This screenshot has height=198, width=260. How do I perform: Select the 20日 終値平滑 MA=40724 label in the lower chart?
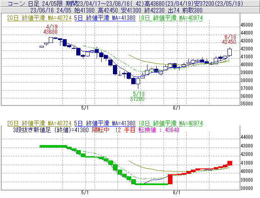point(39,123)
